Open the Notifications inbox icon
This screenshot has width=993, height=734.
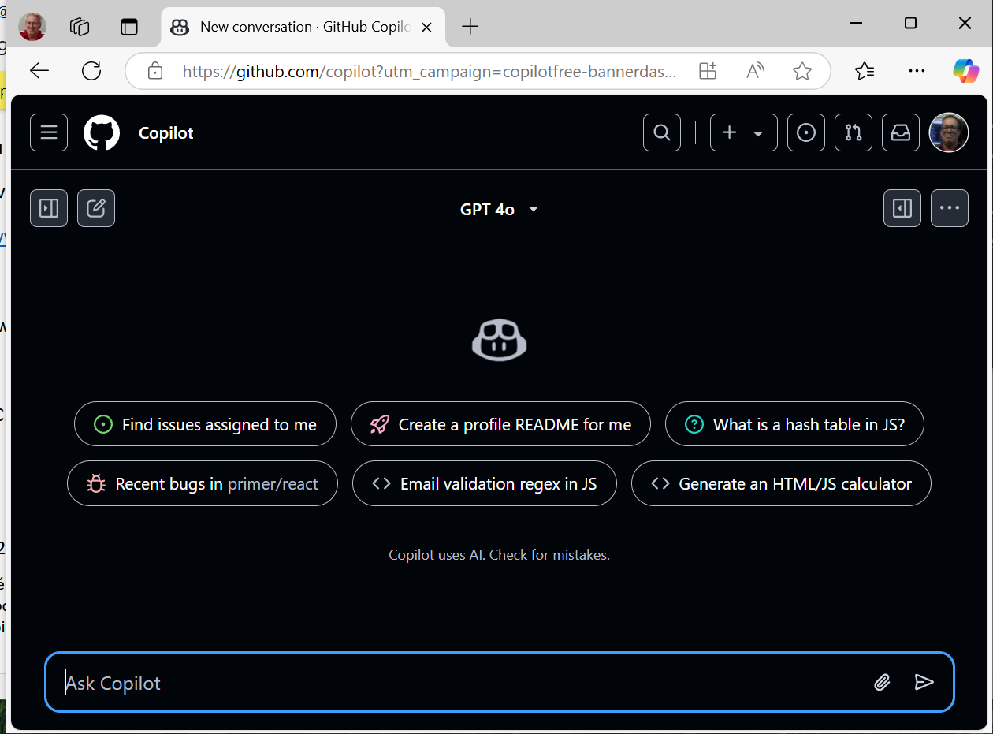901,132
